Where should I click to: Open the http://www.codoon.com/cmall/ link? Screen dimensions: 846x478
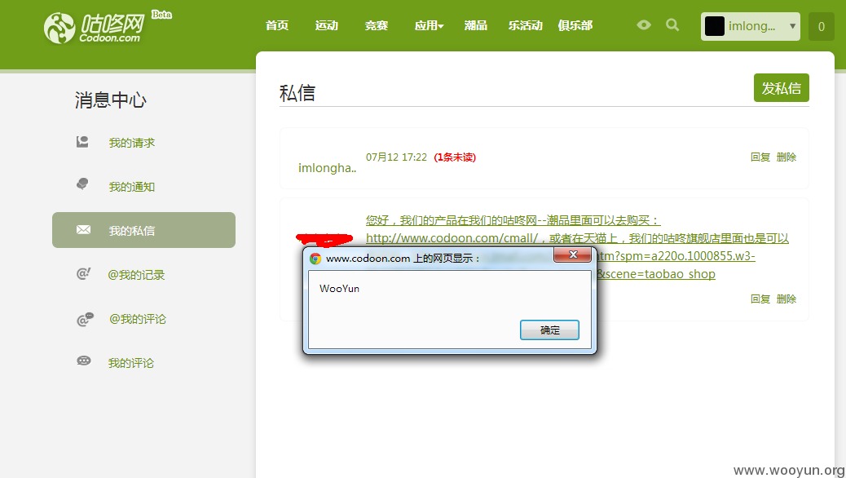coord(452,238)
